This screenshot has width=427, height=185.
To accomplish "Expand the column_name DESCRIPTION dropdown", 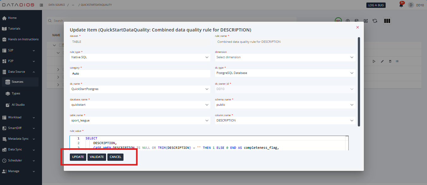I will [x=285, y=121].
